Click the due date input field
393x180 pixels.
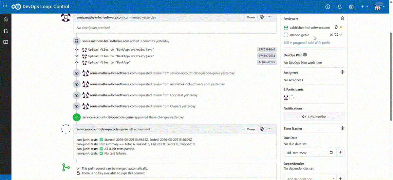[x=309, y=152]
